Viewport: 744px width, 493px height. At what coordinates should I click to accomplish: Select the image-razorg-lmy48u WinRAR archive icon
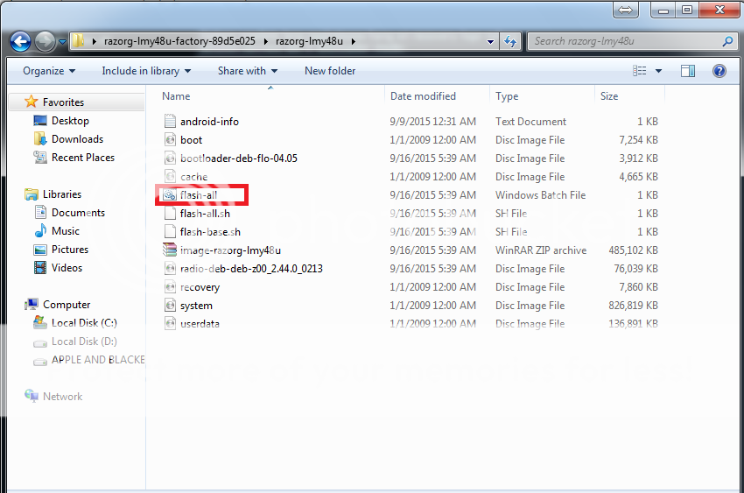coord(170,250)
